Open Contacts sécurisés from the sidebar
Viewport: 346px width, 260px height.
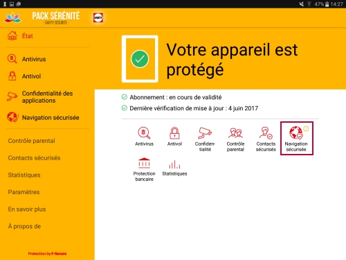coord(34,158)
